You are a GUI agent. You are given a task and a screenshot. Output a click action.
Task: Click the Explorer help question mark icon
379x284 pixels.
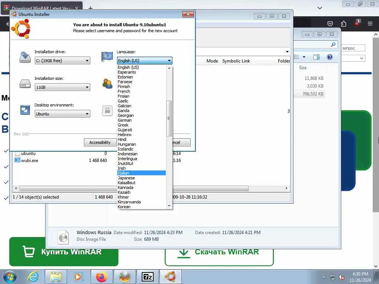330,57
